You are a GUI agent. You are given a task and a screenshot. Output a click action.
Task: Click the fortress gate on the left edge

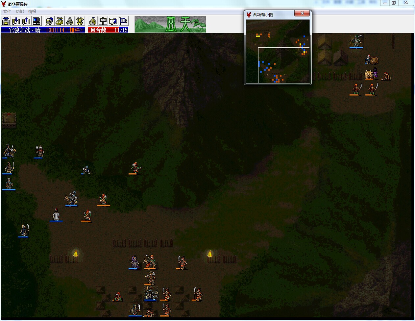point(9,120)
